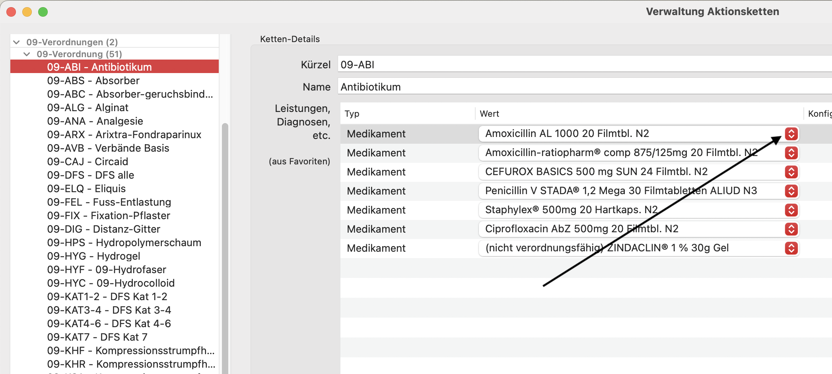Click the Kürzel field containing 09-ABI
The width and height of the screenshot is (832, 374).
(585, 64)
